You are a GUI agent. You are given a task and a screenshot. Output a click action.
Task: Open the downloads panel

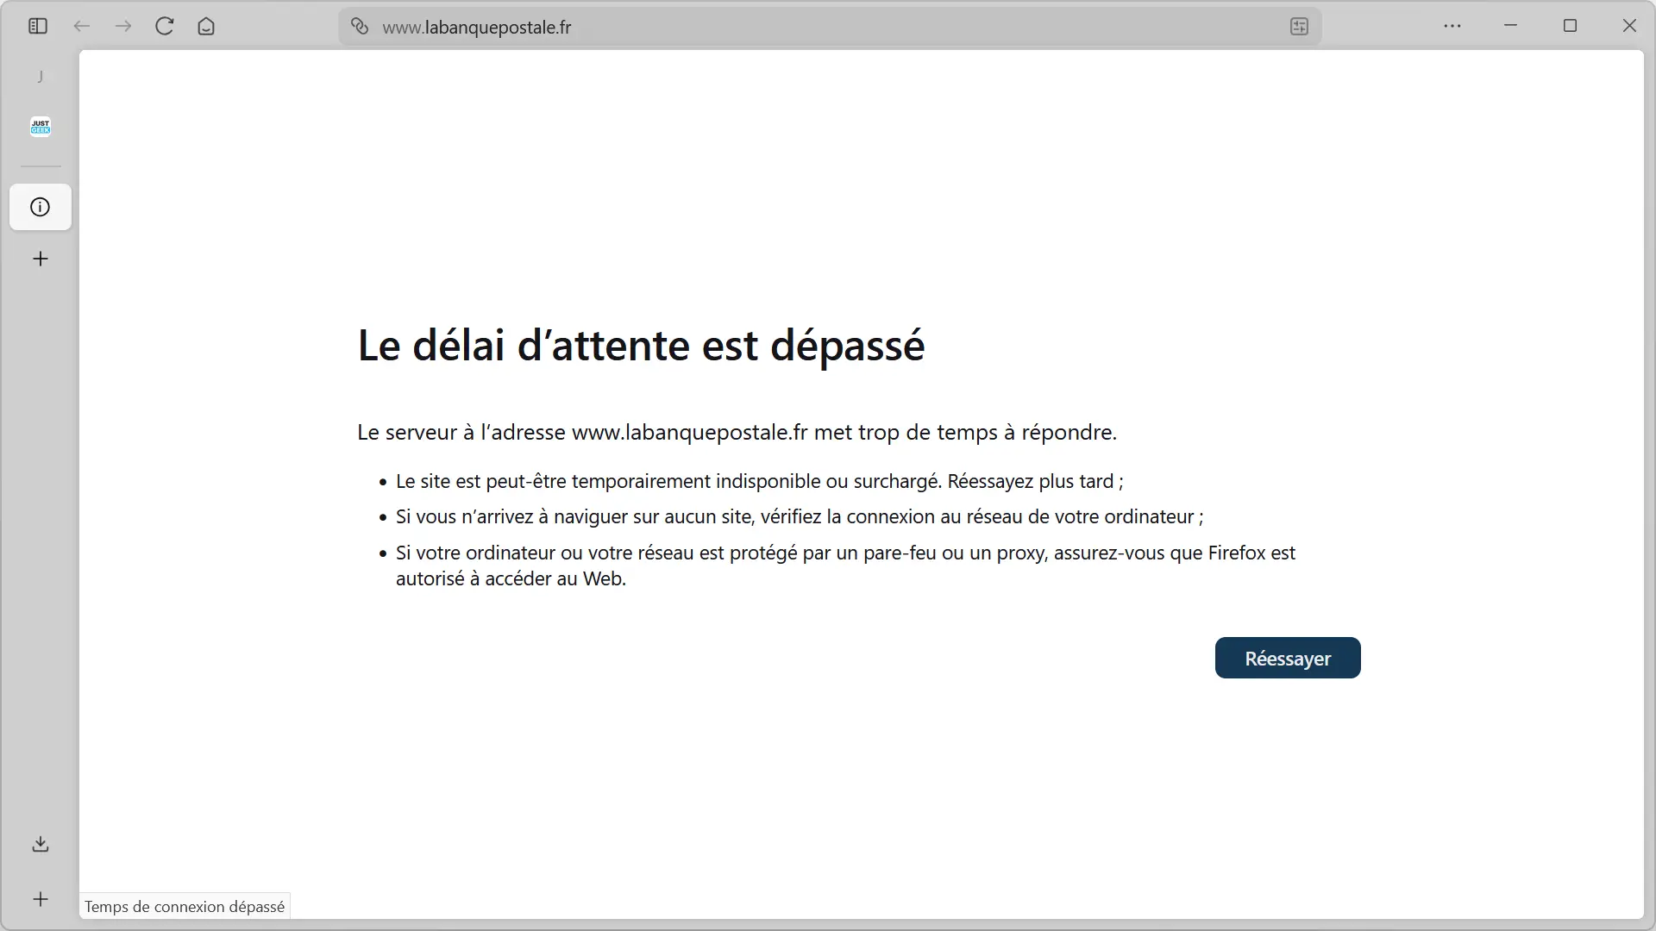[x=41, y=844]
